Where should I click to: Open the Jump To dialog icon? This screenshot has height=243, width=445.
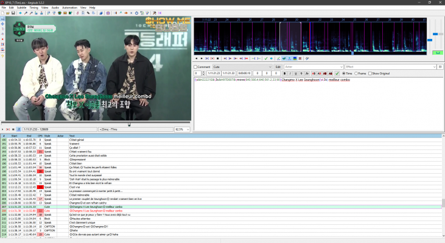click(x=20, y=13)
